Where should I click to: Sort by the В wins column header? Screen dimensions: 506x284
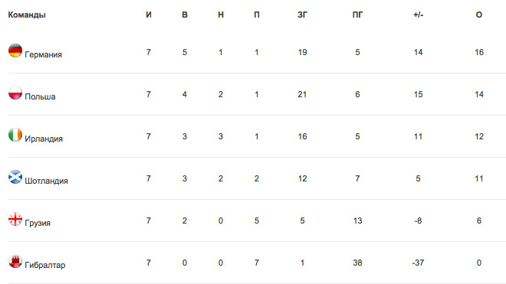185,15
